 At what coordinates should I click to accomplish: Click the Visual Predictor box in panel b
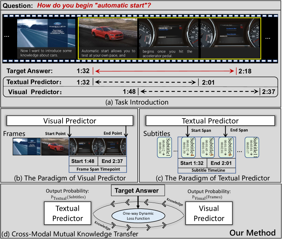[70, 120]
